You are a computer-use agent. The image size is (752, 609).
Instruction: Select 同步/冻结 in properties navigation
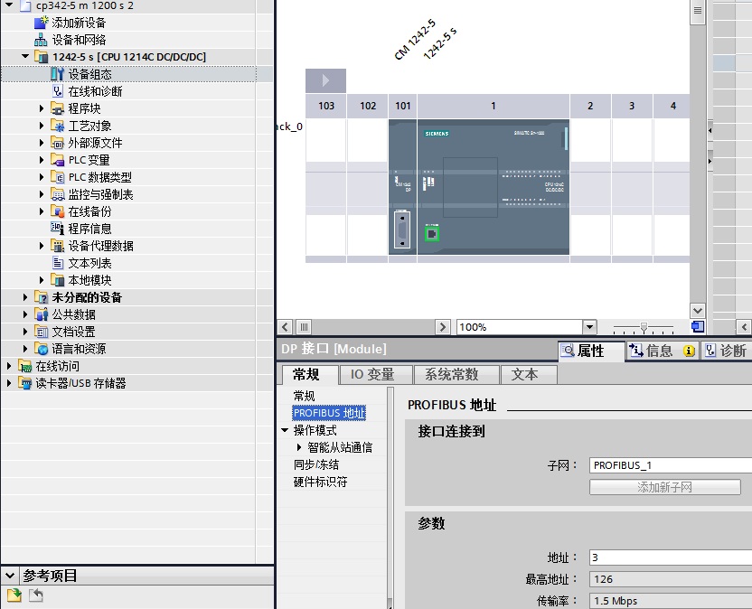(316, 464)
